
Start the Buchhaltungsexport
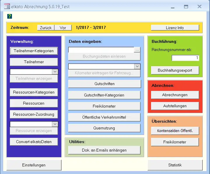pyautogui.click(x=175, y=70)
